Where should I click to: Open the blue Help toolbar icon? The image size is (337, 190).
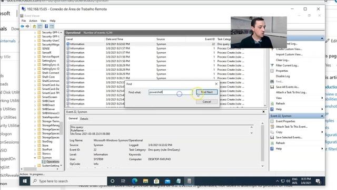tap(46, 26)
